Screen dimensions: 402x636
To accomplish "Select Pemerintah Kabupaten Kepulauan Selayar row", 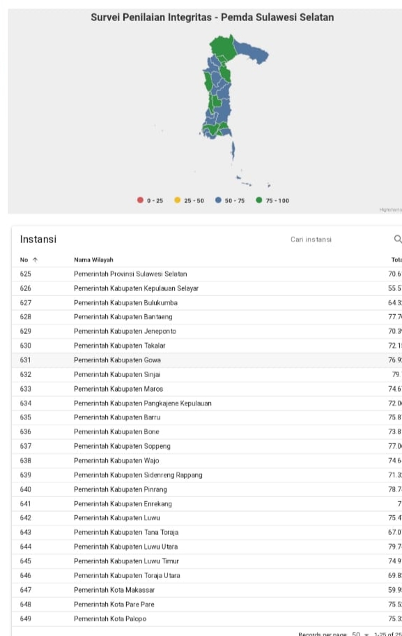I will point(207,288).
